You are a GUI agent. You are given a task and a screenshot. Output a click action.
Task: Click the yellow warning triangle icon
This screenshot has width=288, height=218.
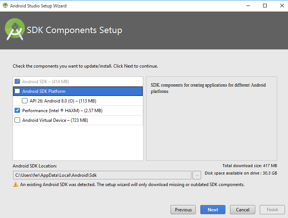(16, 185)
